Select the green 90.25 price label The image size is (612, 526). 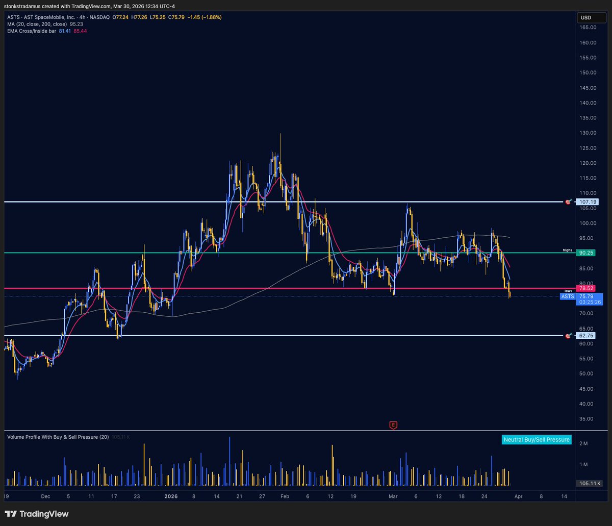(585, 253)
